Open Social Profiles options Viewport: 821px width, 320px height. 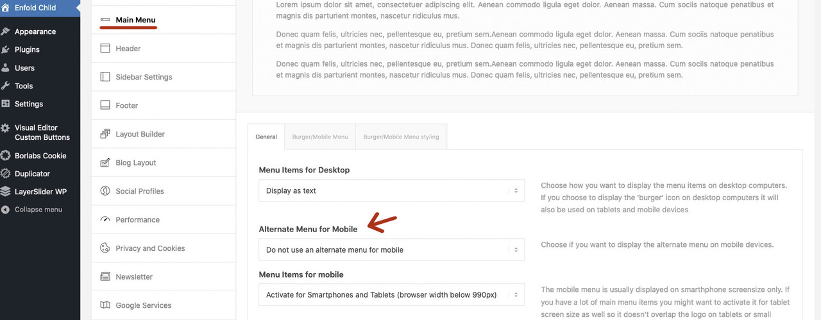[x=164, y=191]
